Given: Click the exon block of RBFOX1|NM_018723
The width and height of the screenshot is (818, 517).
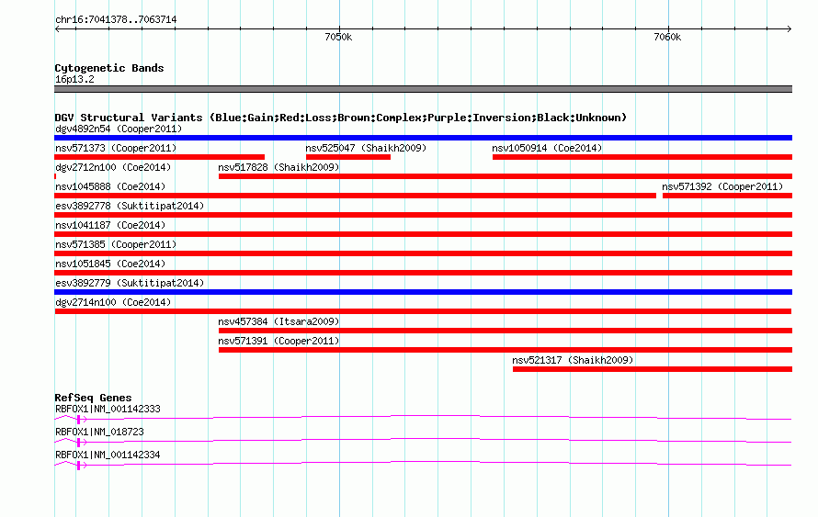Looking at the screenshot, I should (x=78, y=443).
